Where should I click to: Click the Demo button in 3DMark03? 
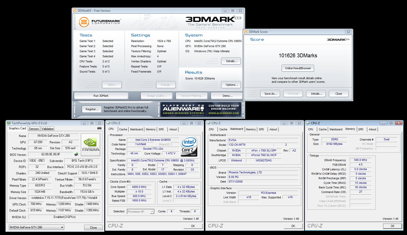[x=227, y=96]
